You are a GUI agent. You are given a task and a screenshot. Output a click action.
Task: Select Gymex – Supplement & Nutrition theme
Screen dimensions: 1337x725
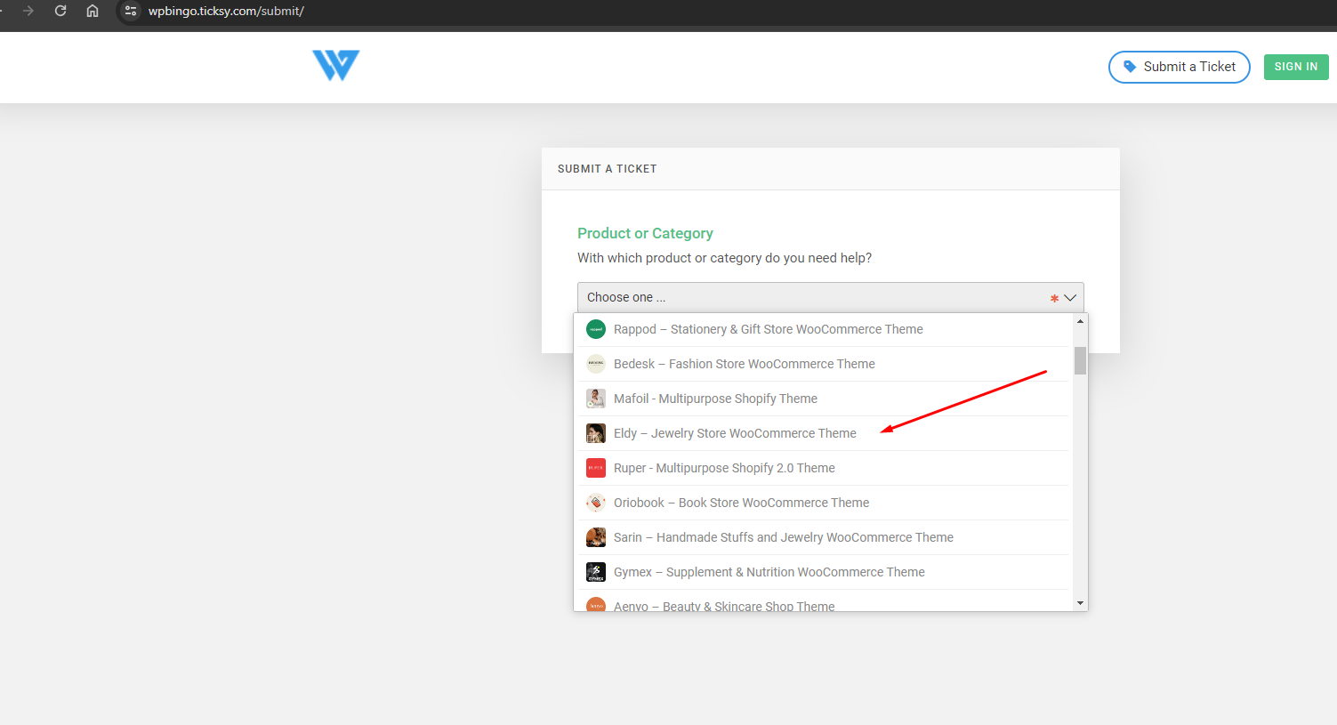click(x=824, y=572)
